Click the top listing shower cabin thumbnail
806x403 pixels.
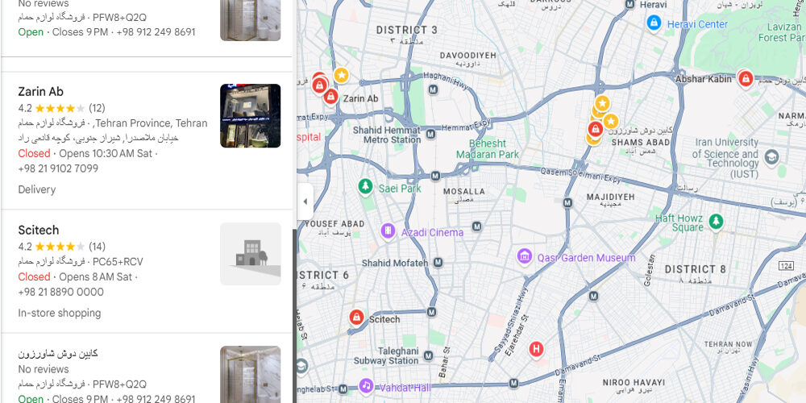point(251,21)
